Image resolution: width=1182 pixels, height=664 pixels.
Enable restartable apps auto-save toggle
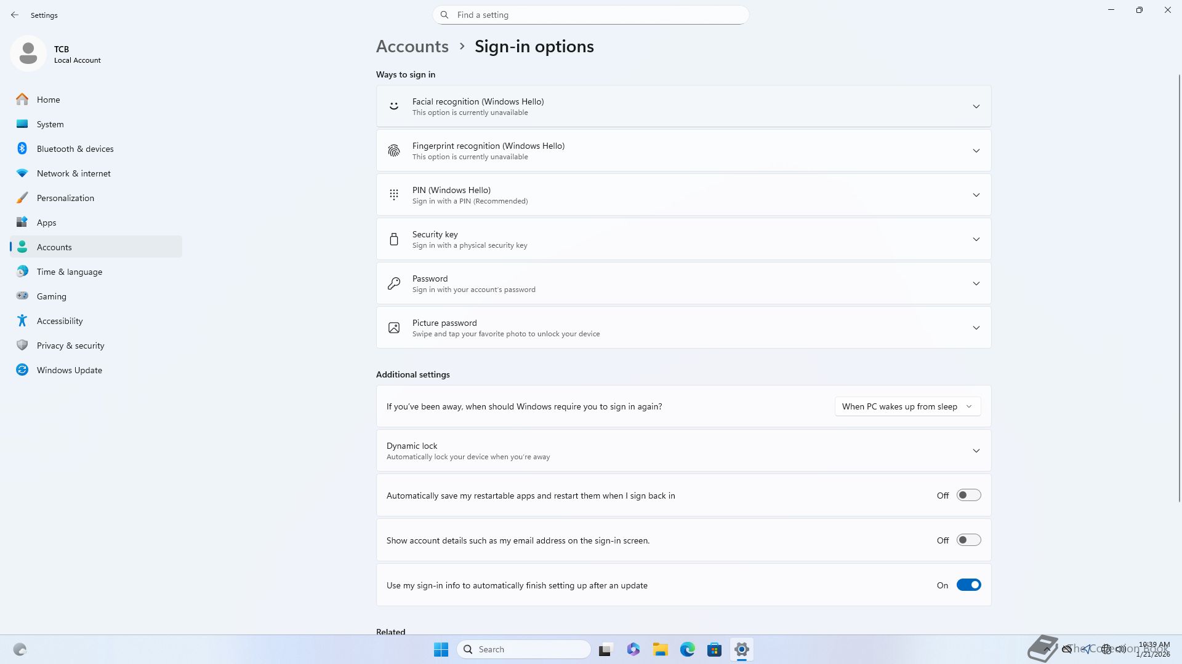click(968, 496)
